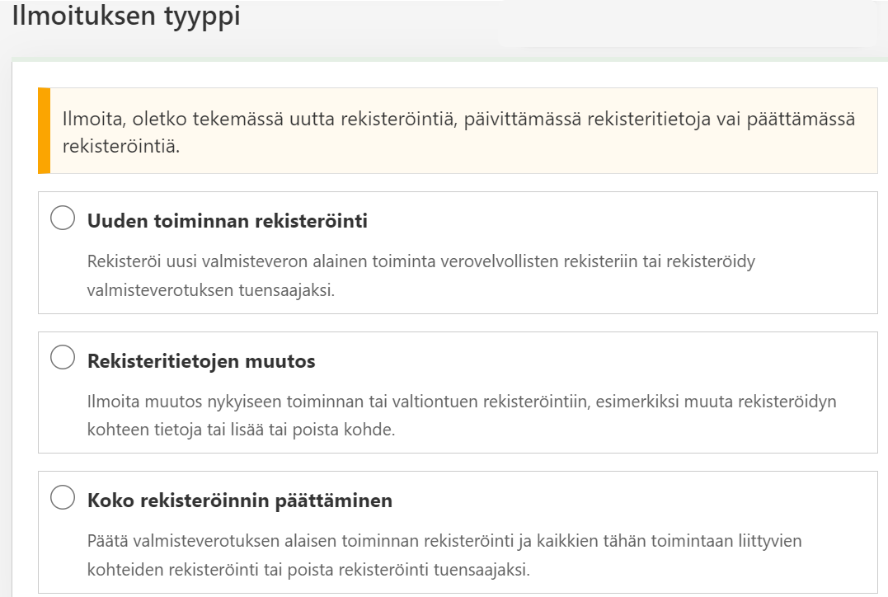Click the line starting "kohteiden rekisteröinti tai poista"
The width and height of the screenshot is (888, 597).
tap(320, 570)
